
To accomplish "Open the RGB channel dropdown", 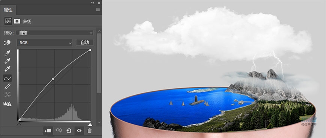I will [x=45, y=43].
